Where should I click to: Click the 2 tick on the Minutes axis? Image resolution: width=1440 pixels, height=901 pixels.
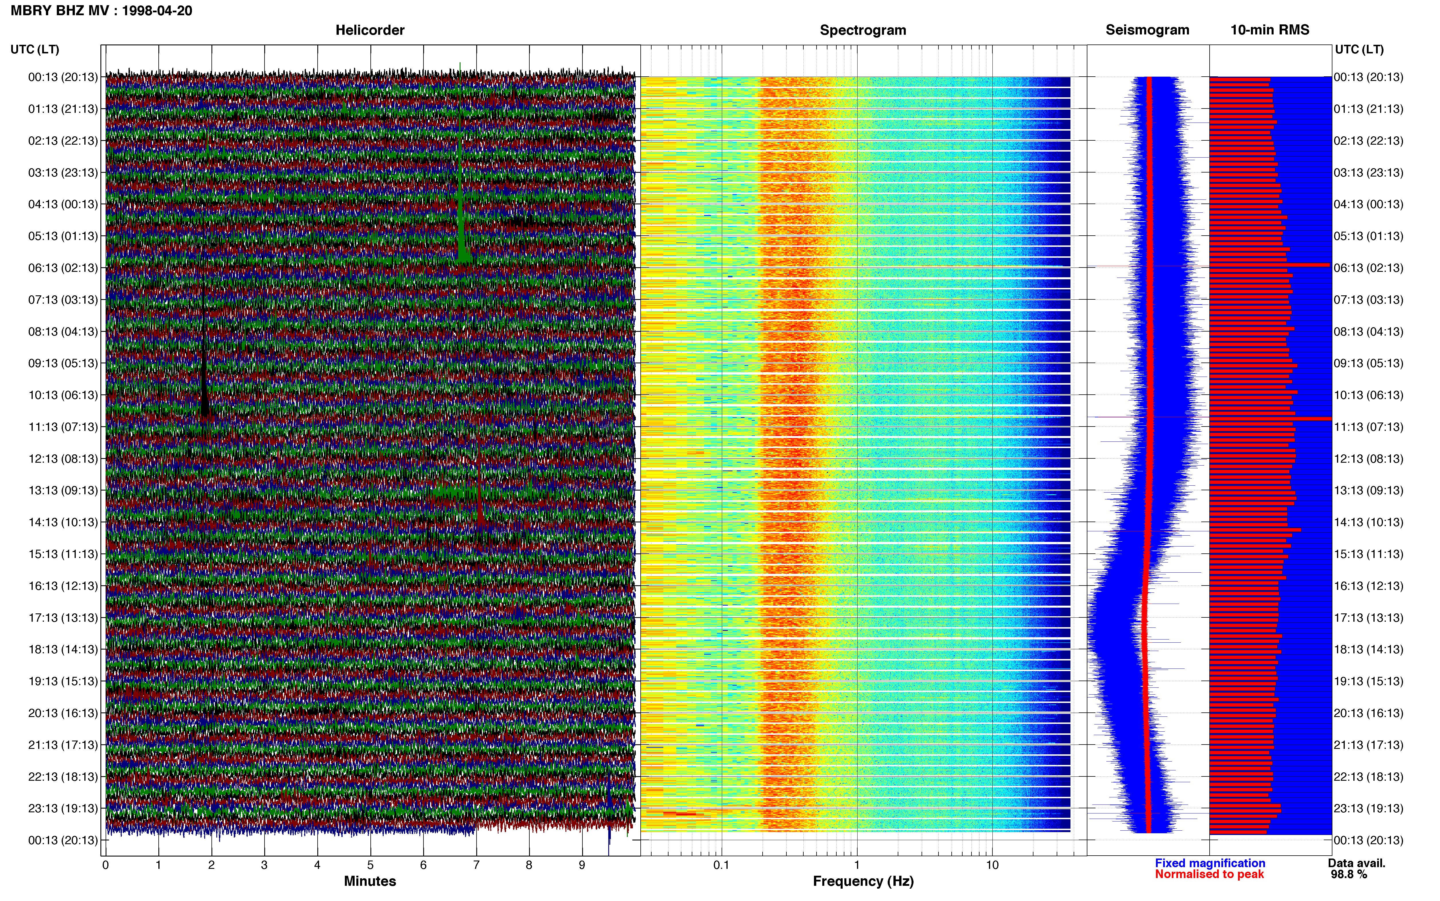(211, 865)
